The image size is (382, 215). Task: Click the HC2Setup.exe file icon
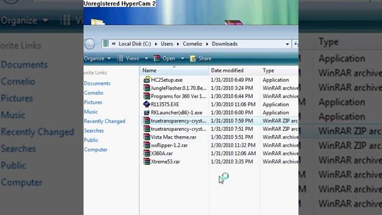[x=147, y=79]
